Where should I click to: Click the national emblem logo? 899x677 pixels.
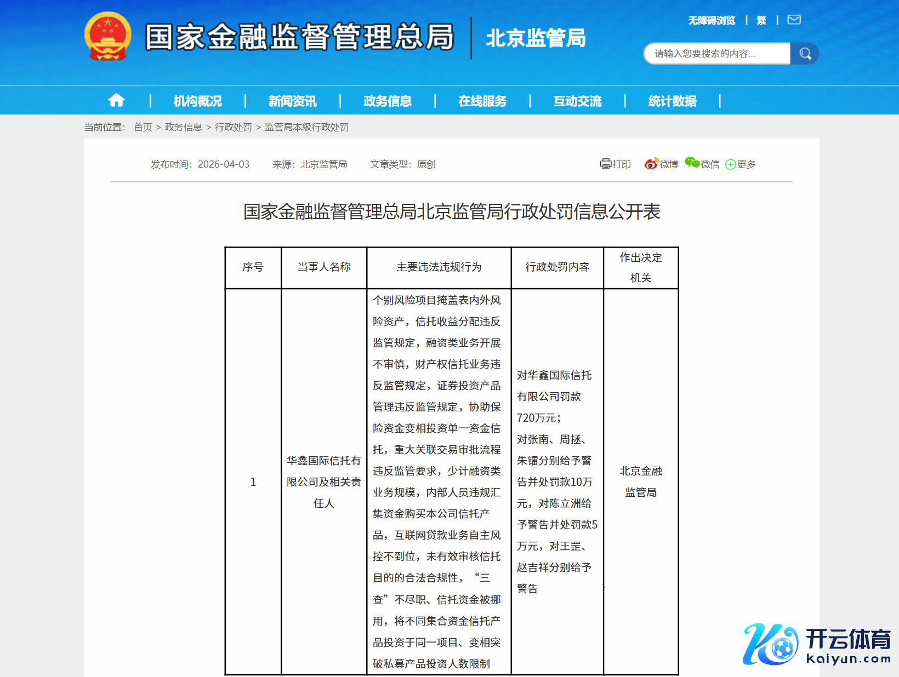click(x=108, y=37)
